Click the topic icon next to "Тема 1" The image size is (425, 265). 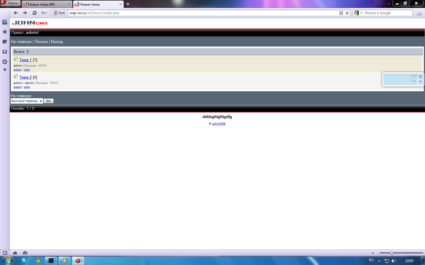point(16,59)
